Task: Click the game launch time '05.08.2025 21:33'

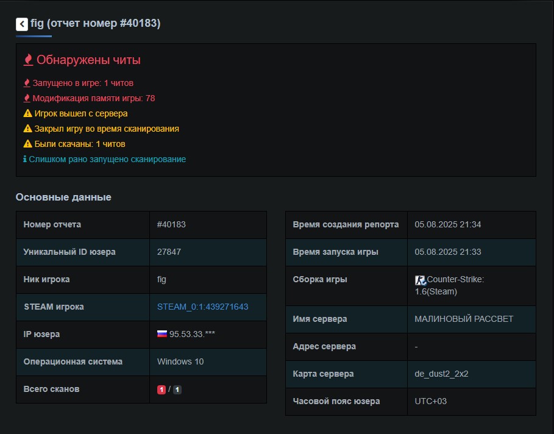Action: (x=448, y=252)
